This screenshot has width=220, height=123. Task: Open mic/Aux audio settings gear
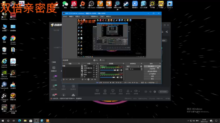121,70
